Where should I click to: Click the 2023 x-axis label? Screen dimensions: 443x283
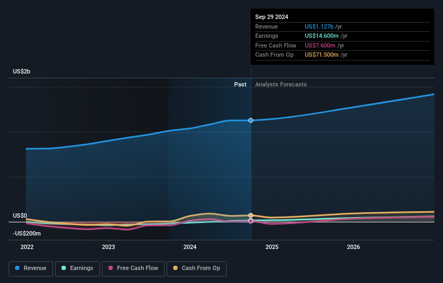(108, 247)
